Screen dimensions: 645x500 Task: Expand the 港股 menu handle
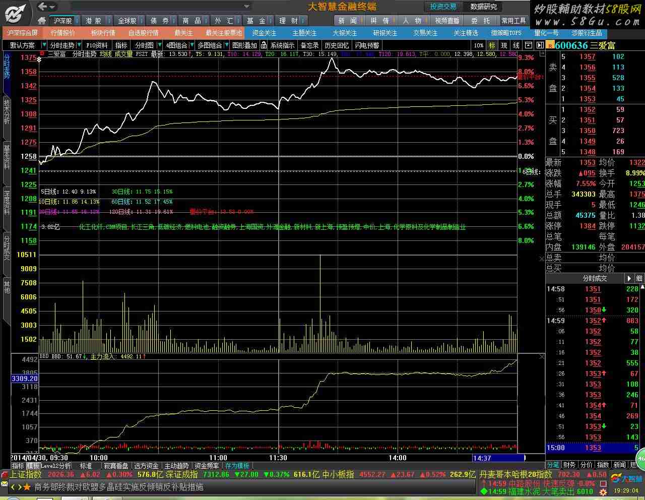tap(108, 21)
